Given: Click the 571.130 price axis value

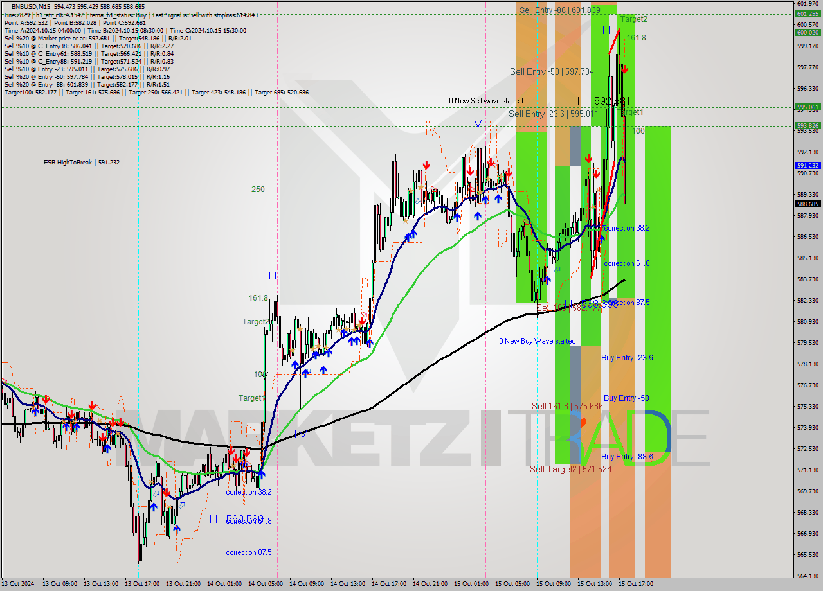Looking at the screenshot, I should (808, 470).
